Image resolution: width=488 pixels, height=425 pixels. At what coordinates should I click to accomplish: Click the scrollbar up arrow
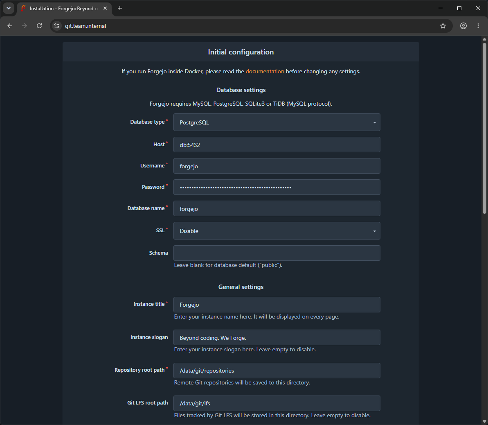[x=484, y=39]
